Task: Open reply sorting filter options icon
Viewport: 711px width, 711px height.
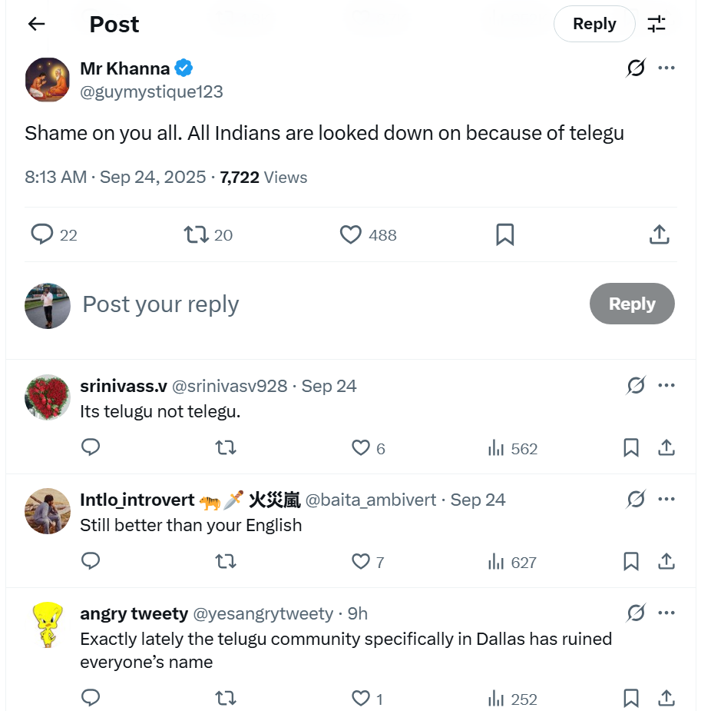Action: [x=656, y=24]
